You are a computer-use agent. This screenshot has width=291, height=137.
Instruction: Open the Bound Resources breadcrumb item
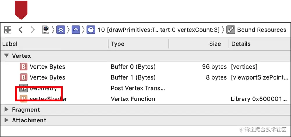262,30
